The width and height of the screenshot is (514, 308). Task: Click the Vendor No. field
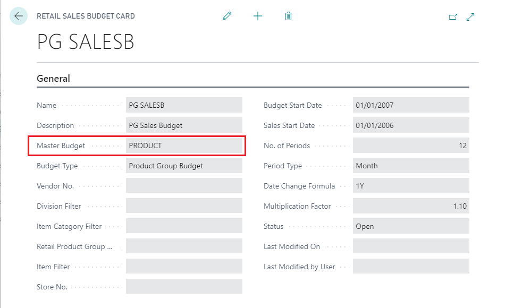pyautogui.click(x=184, y=186)
